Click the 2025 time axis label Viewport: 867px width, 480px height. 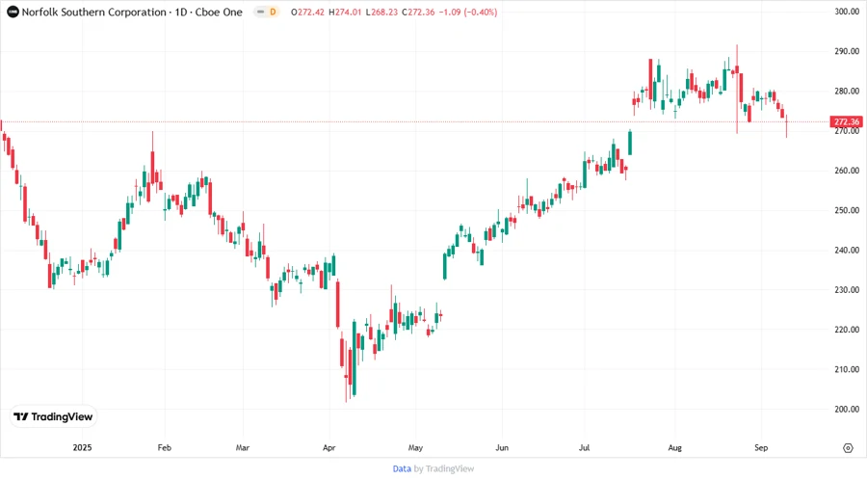(82, 448)
